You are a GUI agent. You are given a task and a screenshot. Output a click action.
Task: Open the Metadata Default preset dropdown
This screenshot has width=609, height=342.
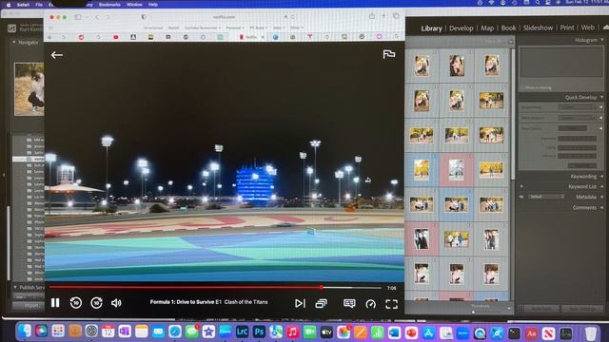coord(546,197)
